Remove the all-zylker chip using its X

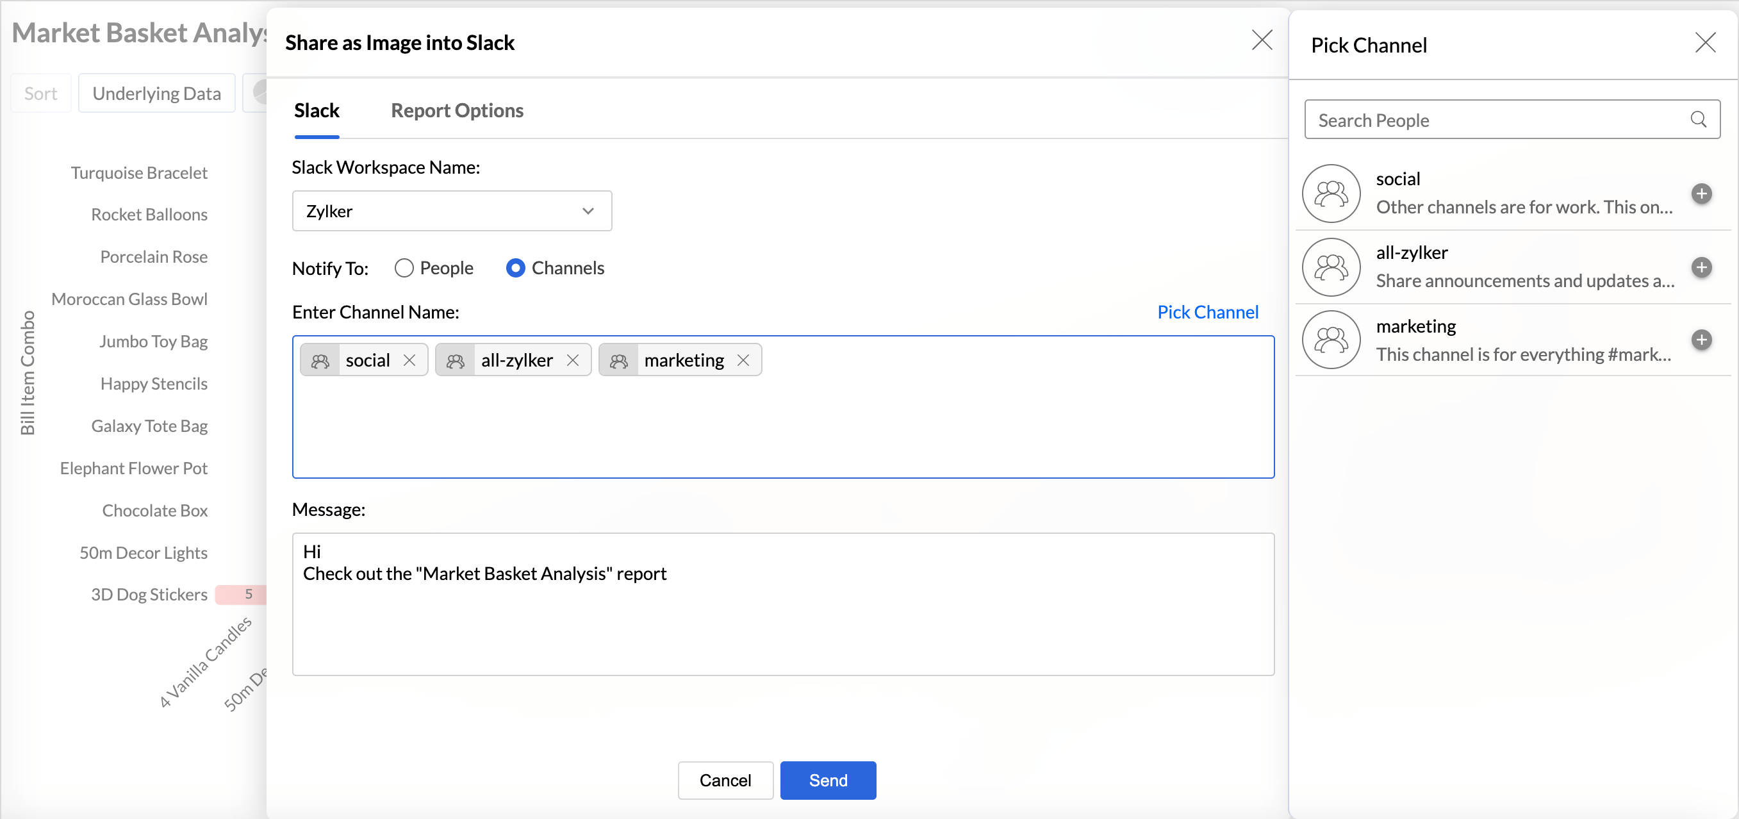[x=572, y=360]
